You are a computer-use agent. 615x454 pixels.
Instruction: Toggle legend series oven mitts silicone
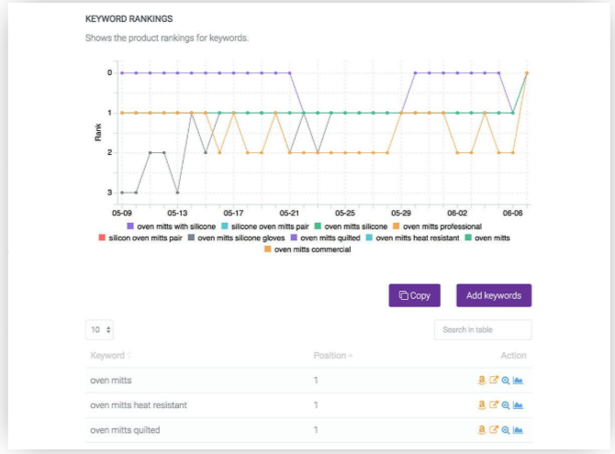coord(351,227)
